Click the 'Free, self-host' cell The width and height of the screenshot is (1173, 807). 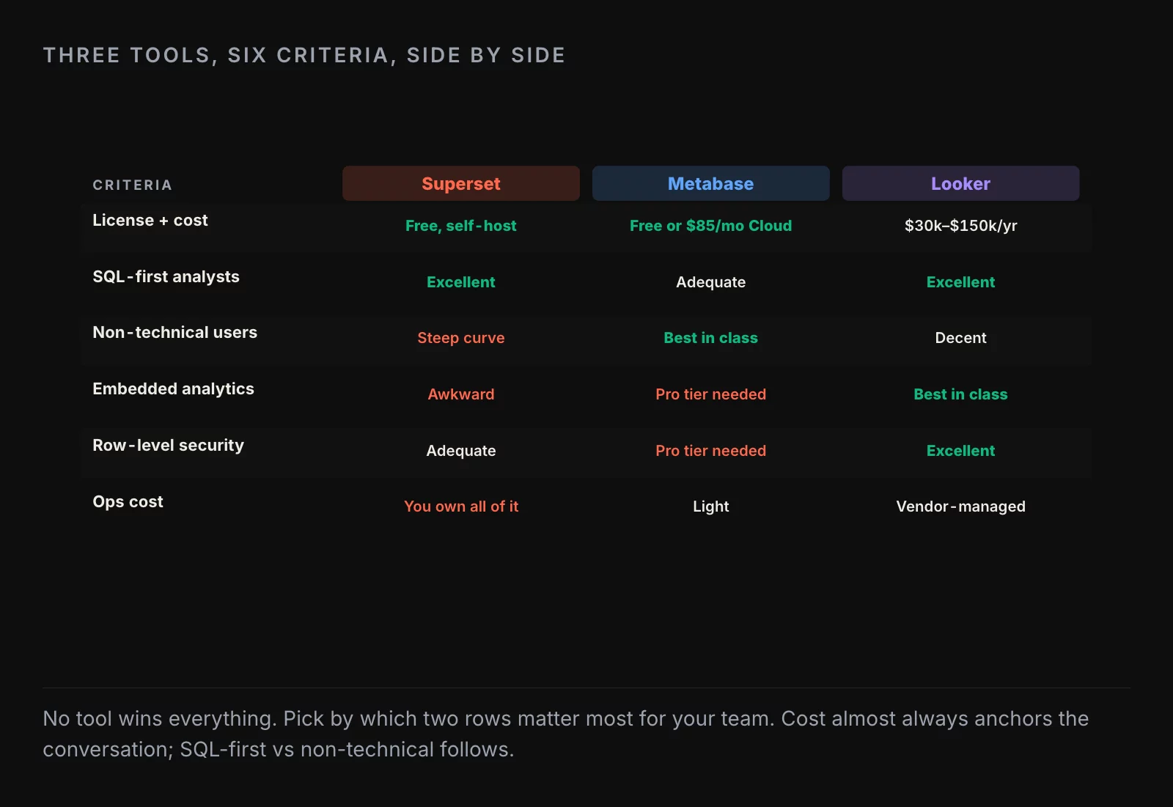pos(460,226)
